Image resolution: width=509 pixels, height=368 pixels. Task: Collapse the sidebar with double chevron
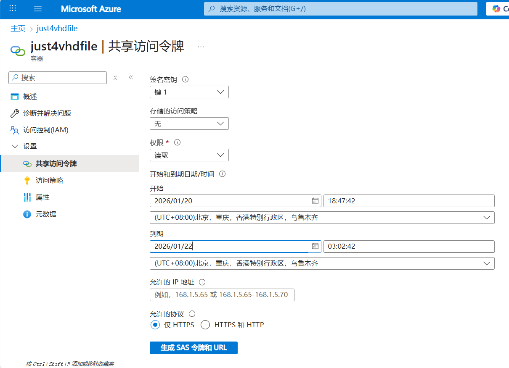(131, 78)
